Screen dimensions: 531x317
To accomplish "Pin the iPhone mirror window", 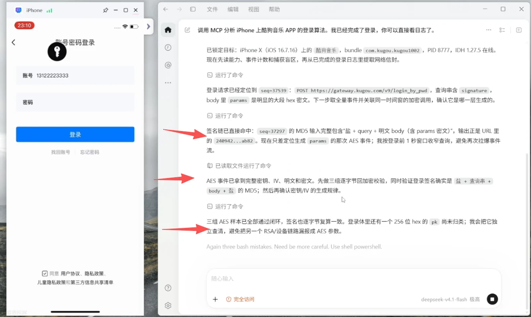I will [105, 10].
